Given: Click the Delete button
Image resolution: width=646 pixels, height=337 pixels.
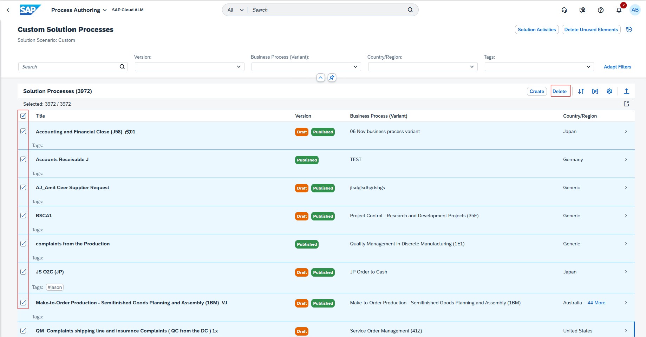Looking at the screenshot, I should click(559, 91).
